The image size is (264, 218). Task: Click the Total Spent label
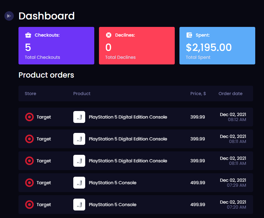[x=198, y=57]
